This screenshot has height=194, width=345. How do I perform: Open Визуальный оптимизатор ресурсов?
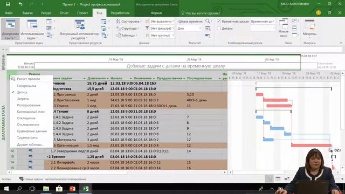[x=79, y=29]
